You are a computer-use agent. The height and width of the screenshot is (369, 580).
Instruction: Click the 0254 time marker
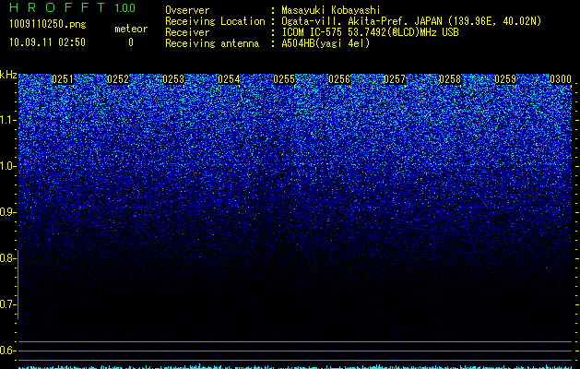(x=229, y=79)
